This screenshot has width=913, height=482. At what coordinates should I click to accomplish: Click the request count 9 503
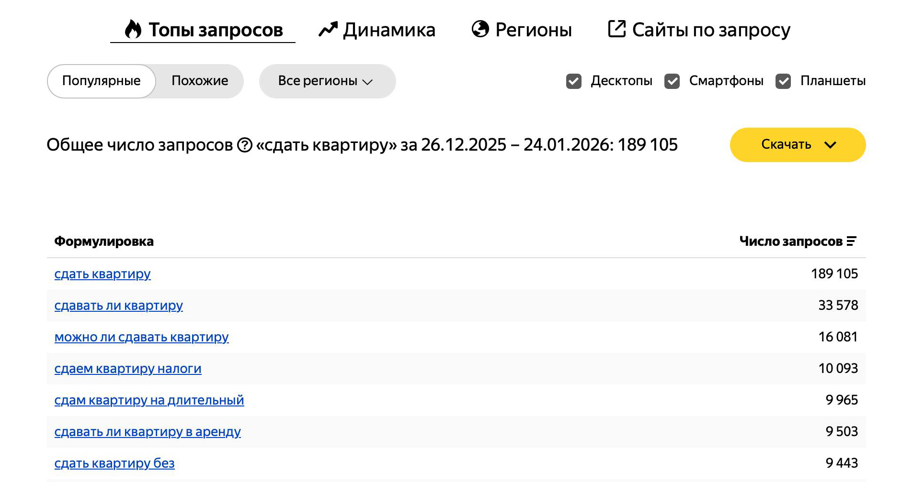(x=842, y=432)
